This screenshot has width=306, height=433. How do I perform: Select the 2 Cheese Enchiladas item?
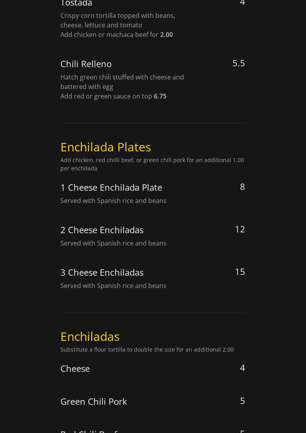click(102, 230)
